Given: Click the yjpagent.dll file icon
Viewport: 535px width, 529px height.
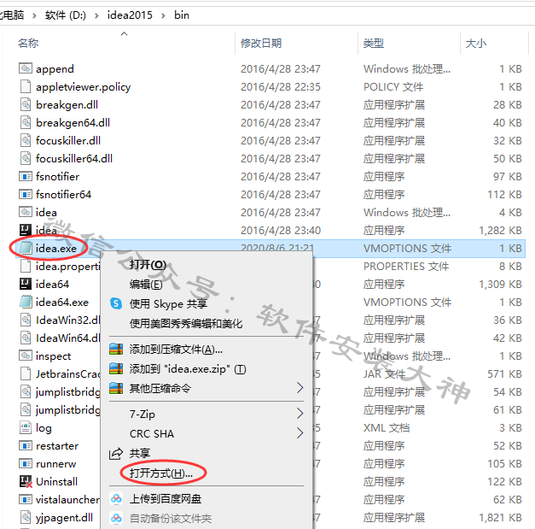Looking at the screenshot, I should point(26,517).
